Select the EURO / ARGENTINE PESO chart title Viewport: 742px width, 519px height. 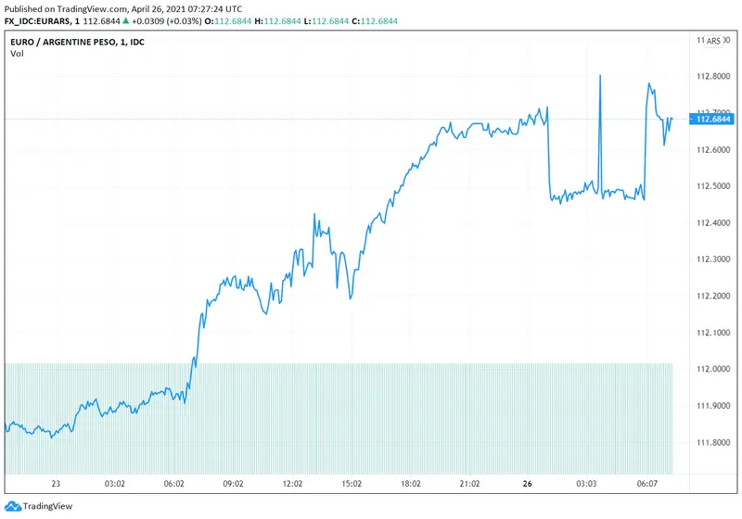[x=70, y=42]
